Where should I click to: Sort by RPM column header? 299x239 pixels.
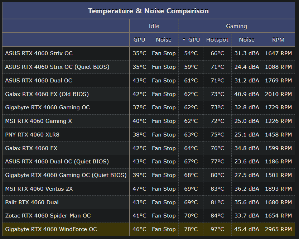(278, 40)
